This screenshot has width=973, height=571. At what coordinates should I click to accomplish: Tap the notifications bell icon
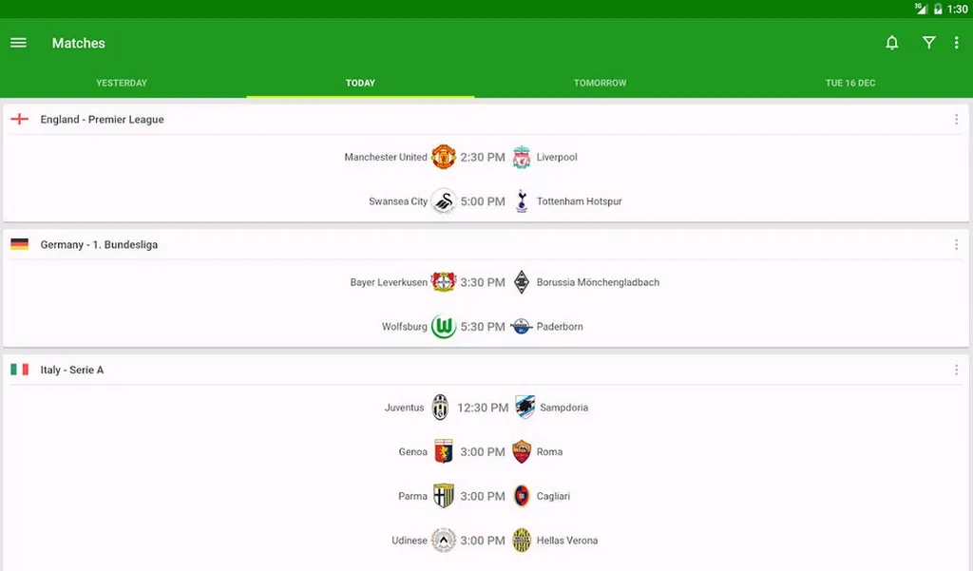tap(891, 43)
